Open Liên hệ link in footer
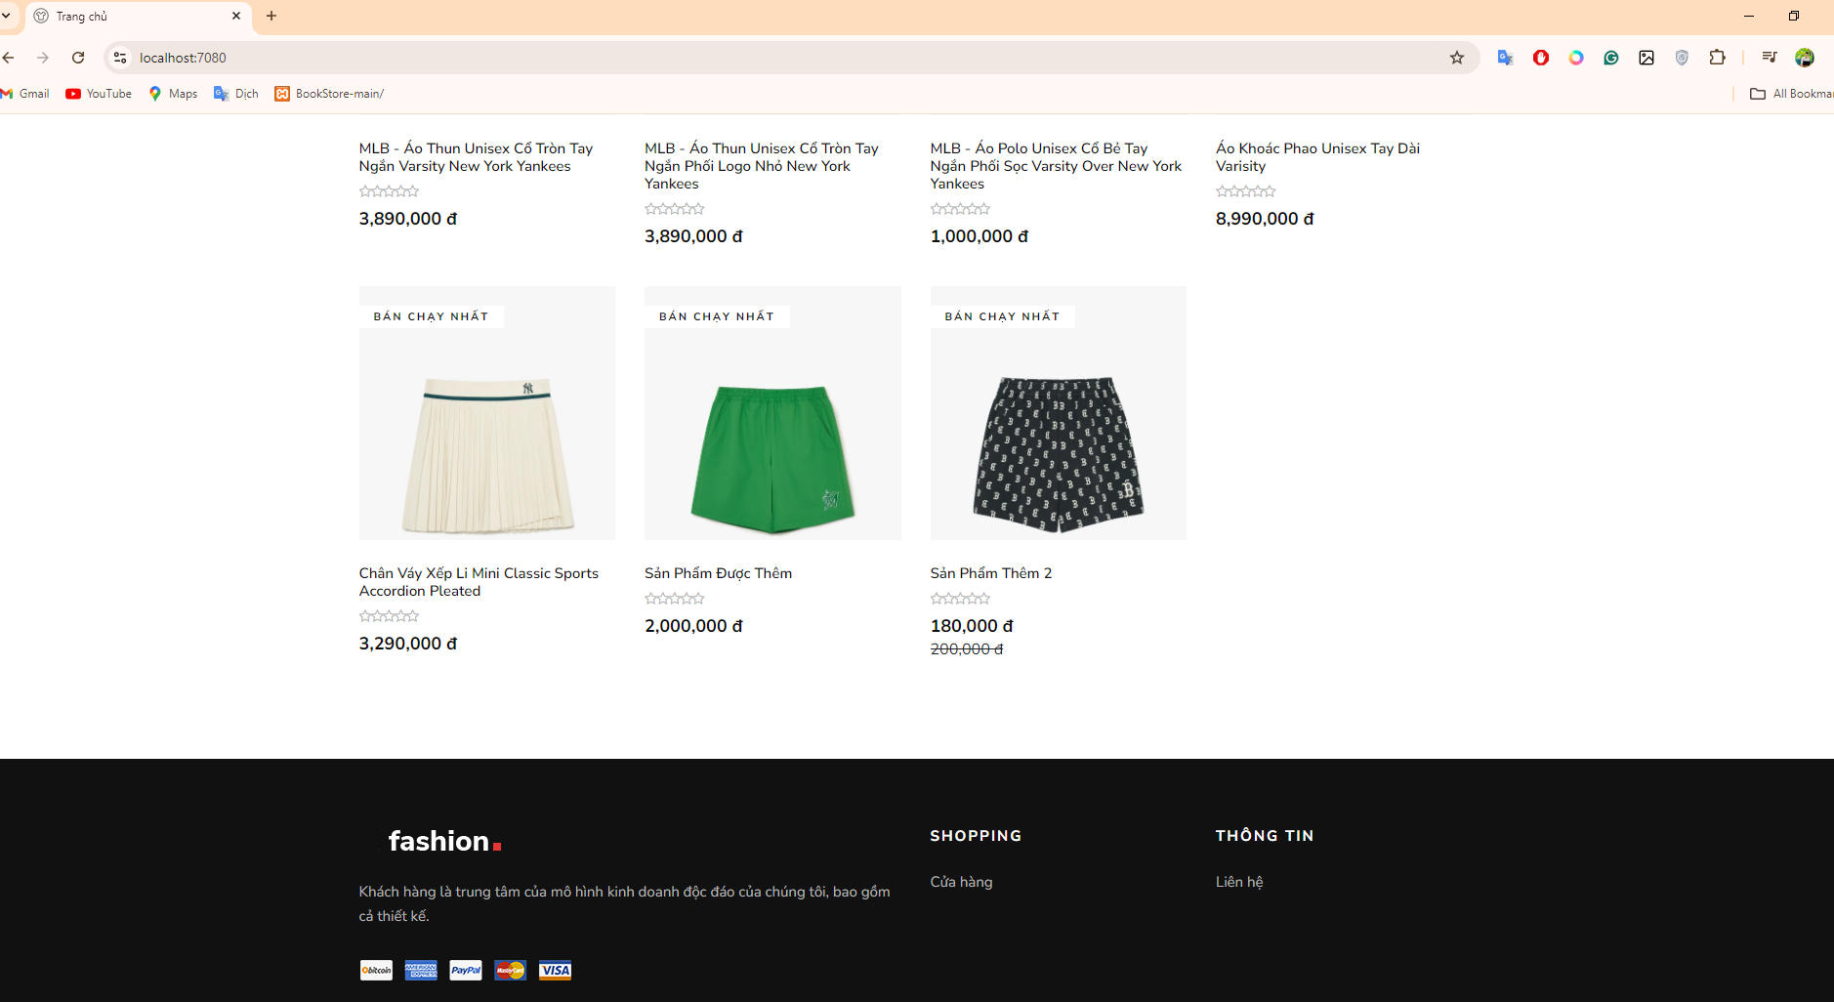 tap(1239, 882)
